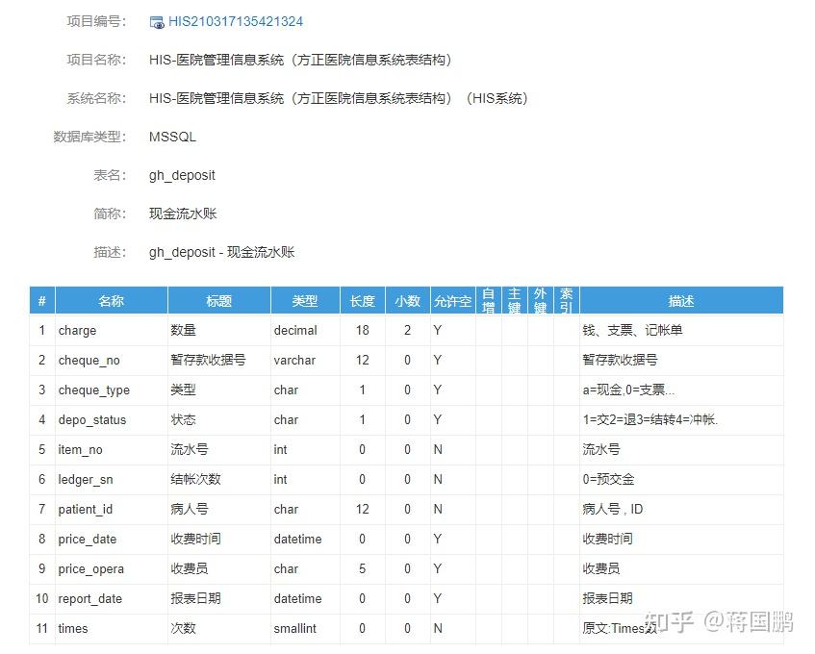The width and height of the screenshot is (815, 654).
Task: Click the 类型 column header
Action: [x=305, y=300]
